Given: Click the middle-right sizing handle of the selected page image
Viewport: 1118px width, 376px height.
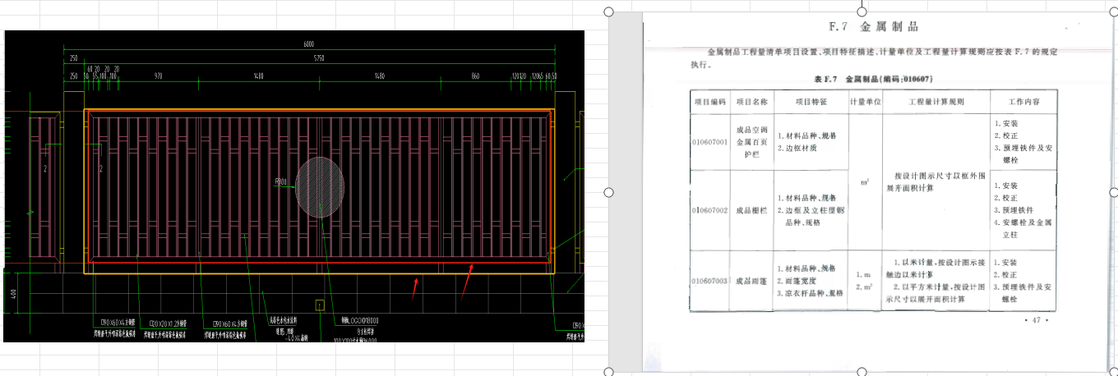Looking at the screenshot, I should [1113, 192].
